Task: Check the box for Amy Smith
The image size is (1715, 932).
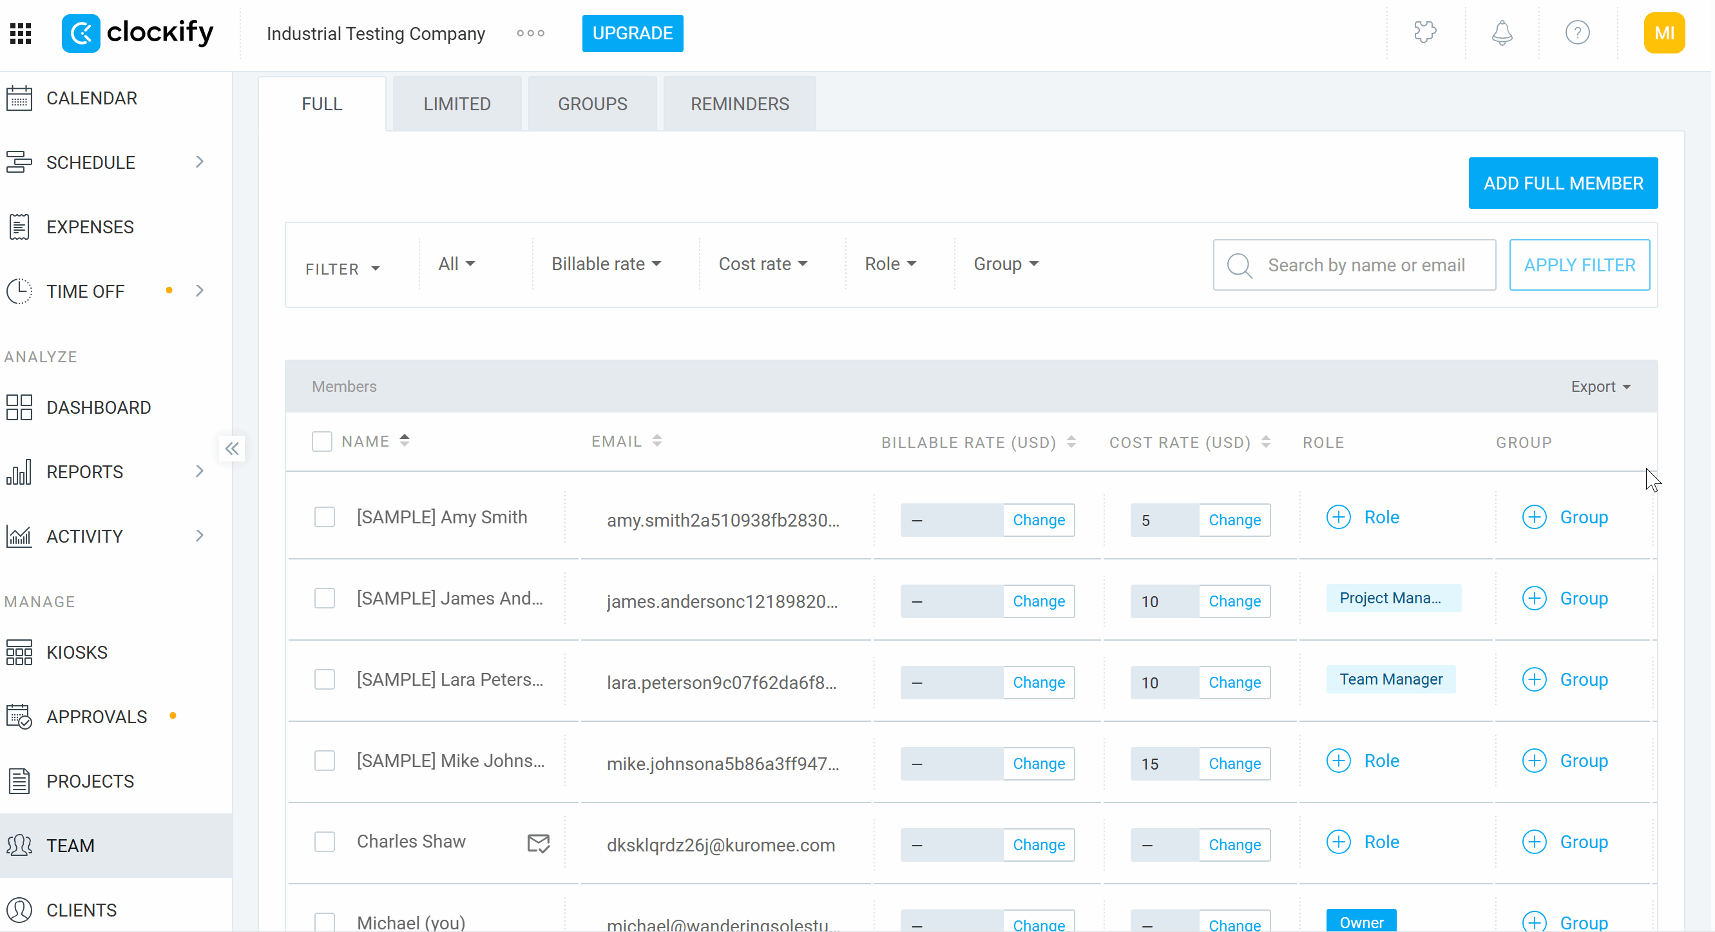Action: click(325, 517)
